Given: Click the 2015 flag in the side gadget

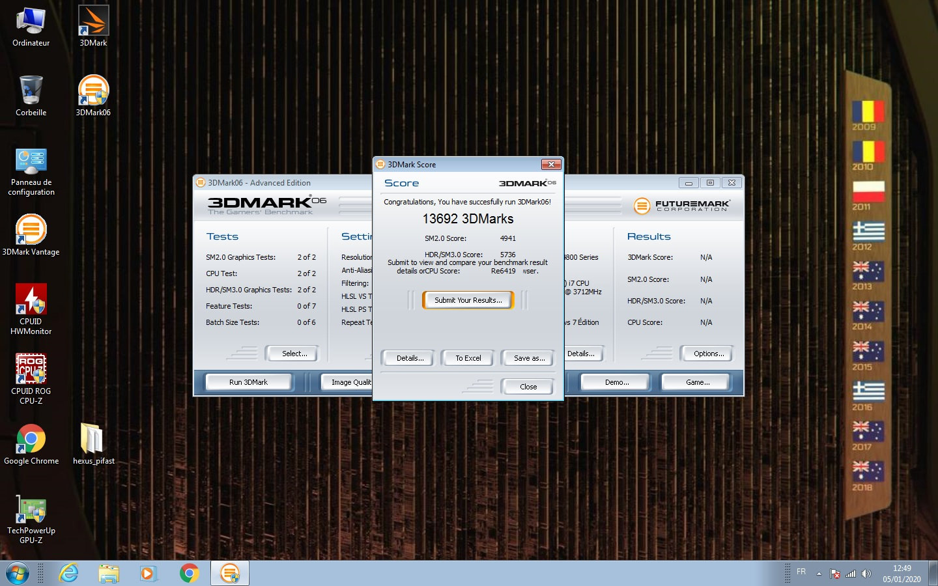Looking at the screenshot, I should 868,352.
